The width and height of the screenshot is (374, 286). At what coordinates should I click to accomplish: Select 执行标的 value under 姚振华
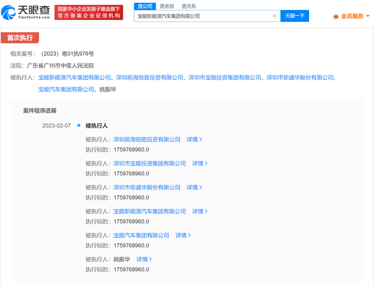[x=131, y=270]
